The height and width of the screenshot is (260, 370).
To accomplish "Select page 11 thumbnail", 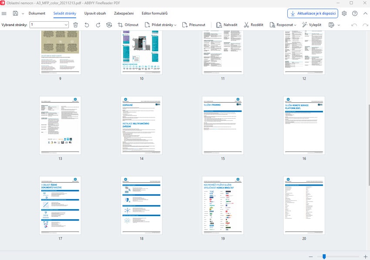I will 223,52.
